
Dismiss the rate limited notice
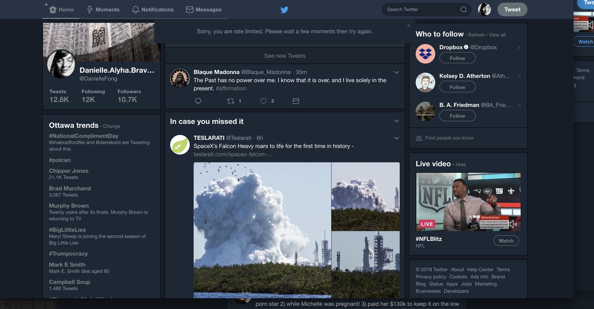click(408, 25)
